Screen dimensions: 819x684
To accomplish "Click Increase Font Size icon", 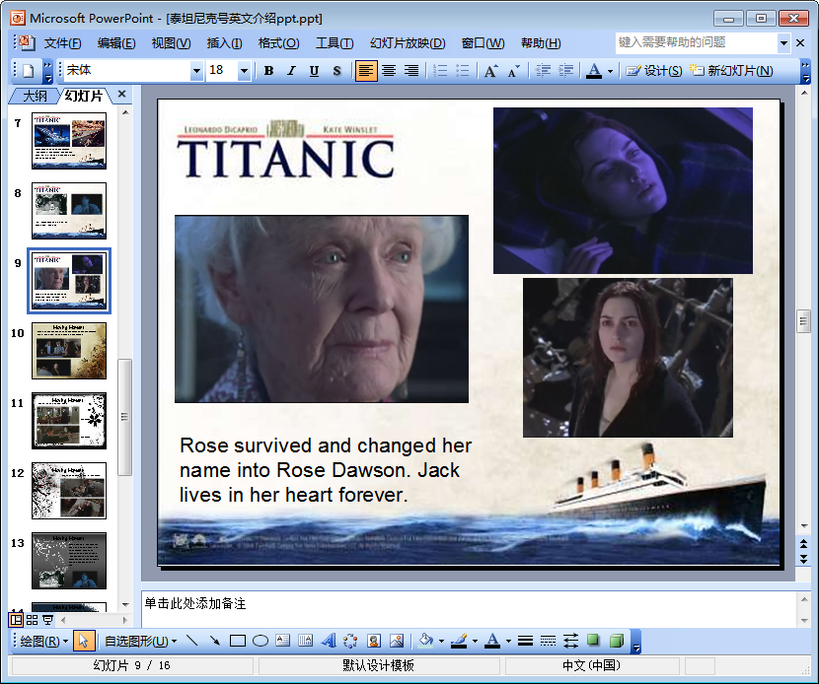I will (x=490, y=71).
